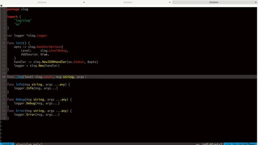Click the INSERT mode indicator in status line
Viewport: 258px width, 145px height.
click(7, 144)
